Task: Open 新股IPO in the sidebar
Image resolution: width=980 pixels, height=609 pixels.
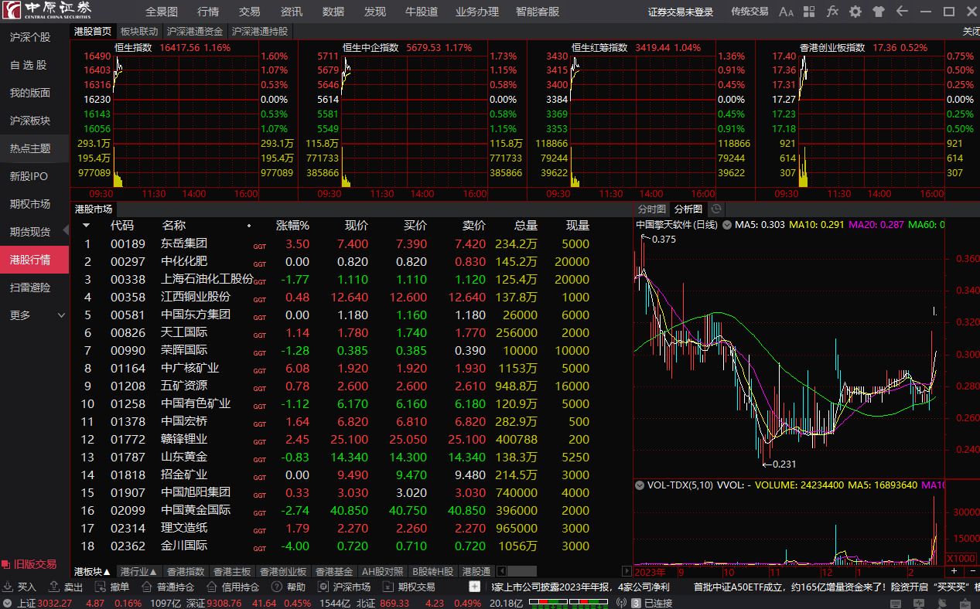Action: click(29, 176)
